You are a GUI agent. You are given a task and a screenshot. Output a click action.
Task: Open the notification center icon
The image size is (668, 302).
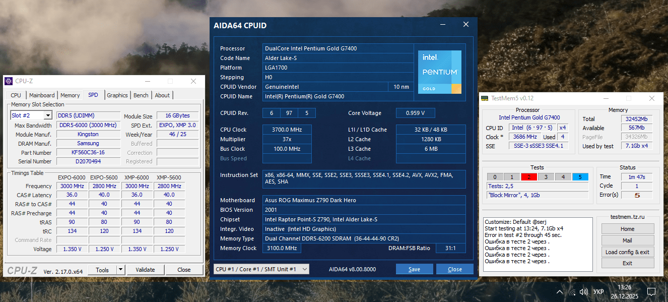click(x=651, y=292)
